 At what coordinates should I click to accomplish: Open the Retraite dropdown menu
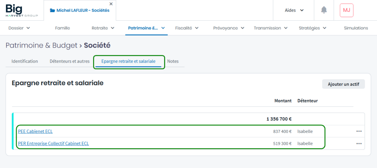(x=103, y=28)
